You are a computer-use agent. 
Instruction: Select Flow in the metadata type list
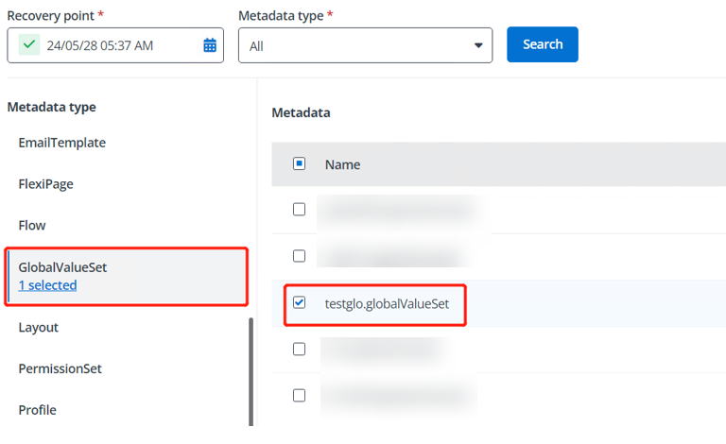click(x=32, y=226)
